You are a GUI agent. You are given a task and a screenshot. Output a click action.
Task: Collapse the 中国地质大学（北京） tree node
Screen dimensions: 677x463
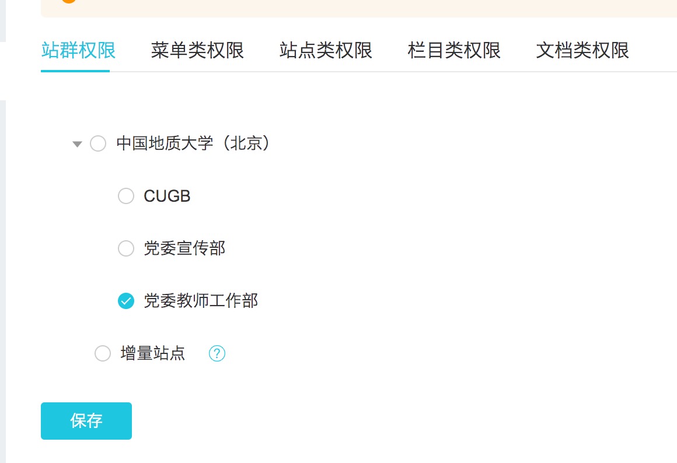coord(77,144)
